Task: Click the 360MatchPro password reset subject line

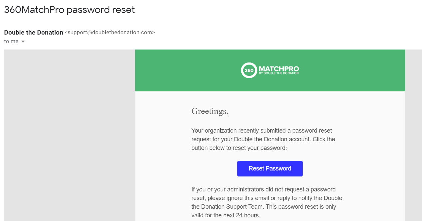Action: 69,10
